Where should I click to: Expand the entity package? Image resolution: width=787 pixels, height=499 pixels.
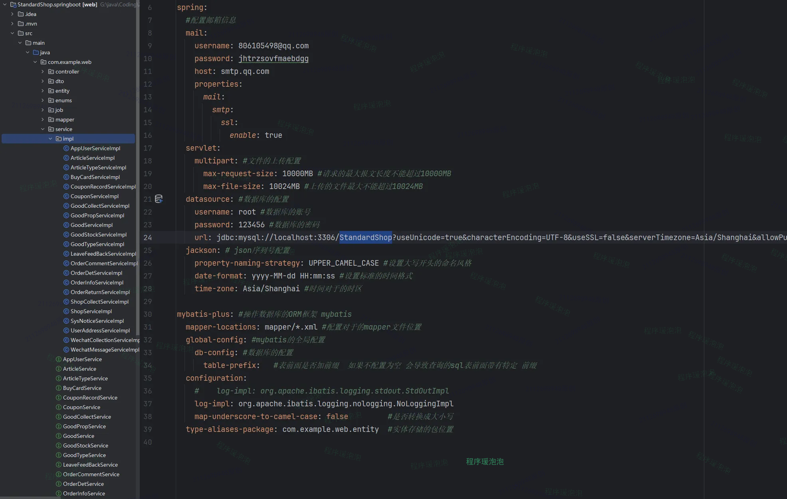point(43,91)
